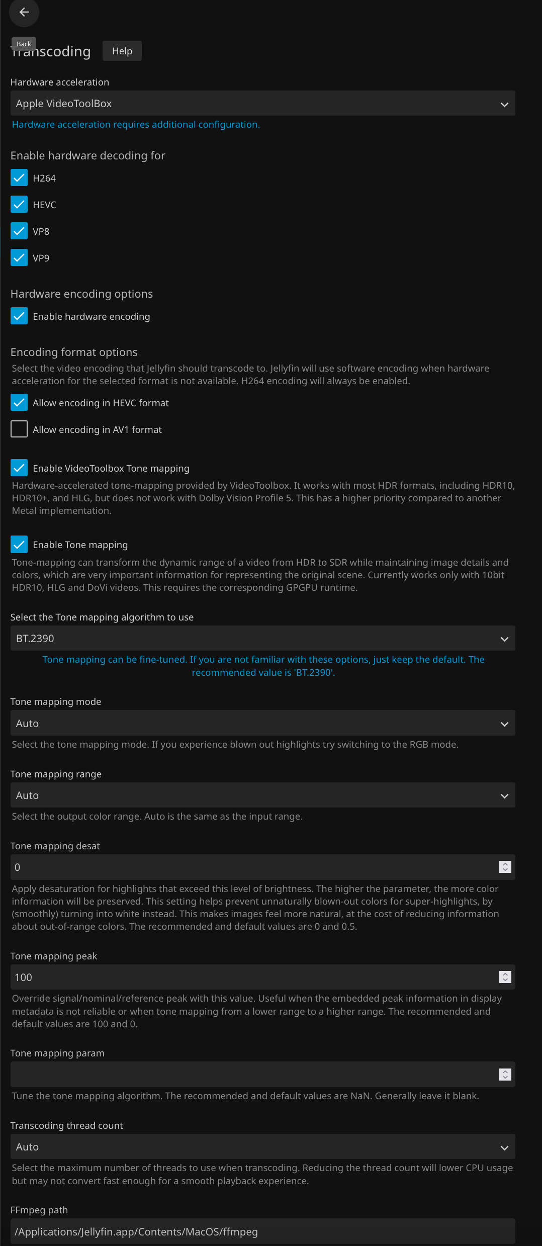Open the Hardware acceleration dropdown
This screenshot has height=1246, width=542.
[262, 104]
